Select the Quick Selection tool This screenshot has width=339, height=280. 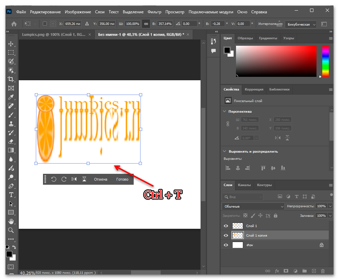tap(11, 61)
